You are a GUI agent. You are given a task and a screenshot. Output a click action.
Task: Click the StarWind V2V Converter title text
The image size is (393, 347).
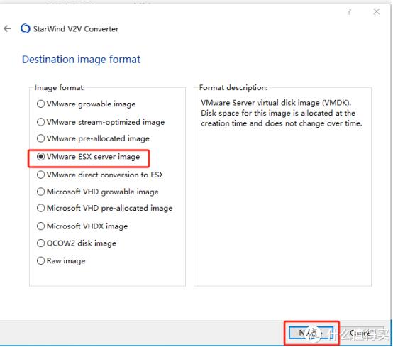coord(76,29)
